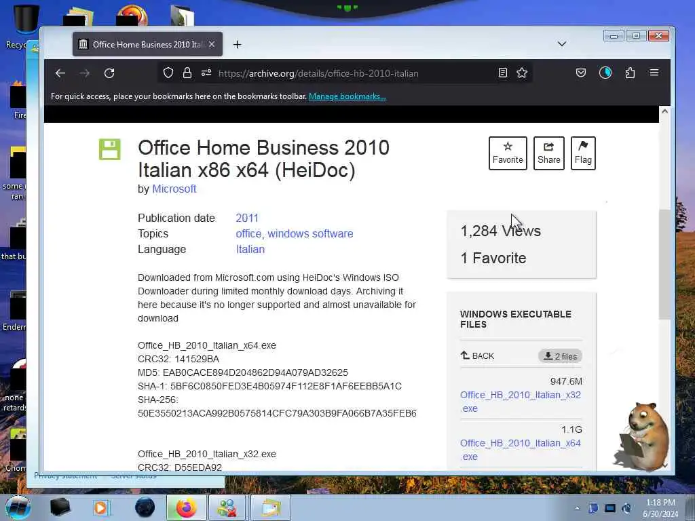The height and width of the screenshot is (521, 695).
Task: Select the Office Home Business 2010 Ital tab
Action: 147,44
